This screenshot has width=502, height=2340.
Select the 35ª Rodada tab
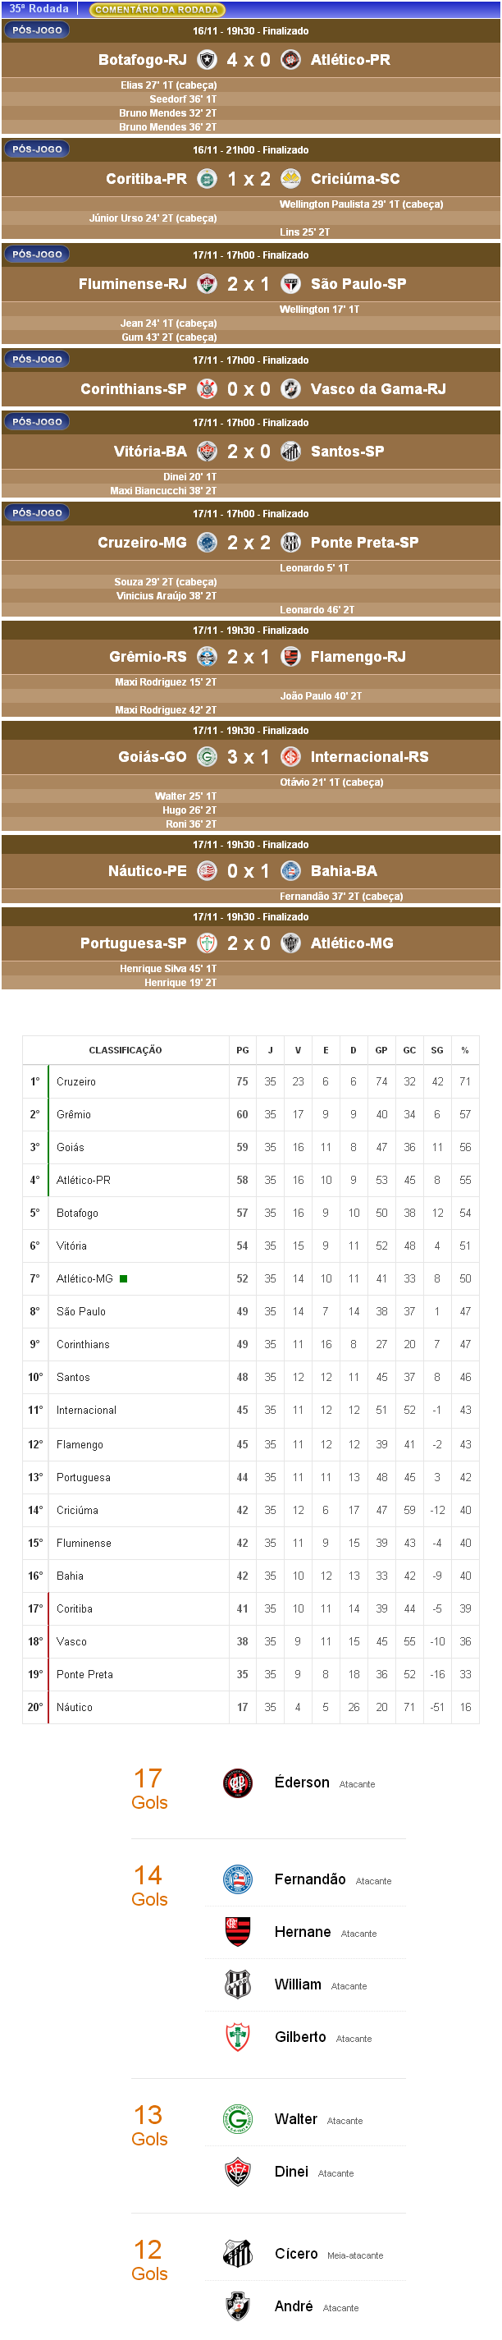tap(39, 9)
